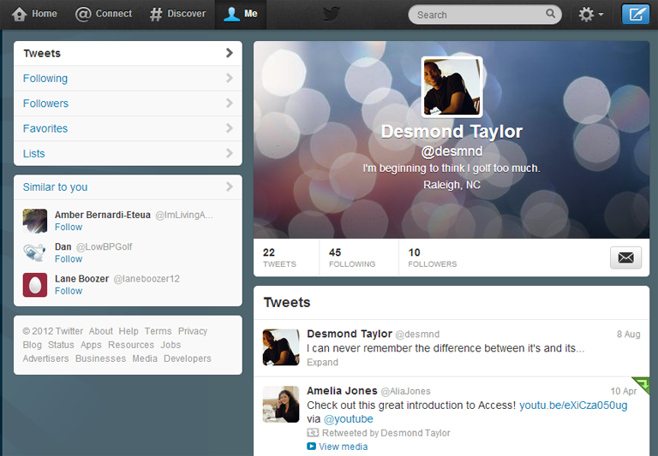This screenshot has height=456, width=658.
Task: Open Amber Bernardi-Eteua's avatar
Action: pyautogui.click(x=35, y=221)
